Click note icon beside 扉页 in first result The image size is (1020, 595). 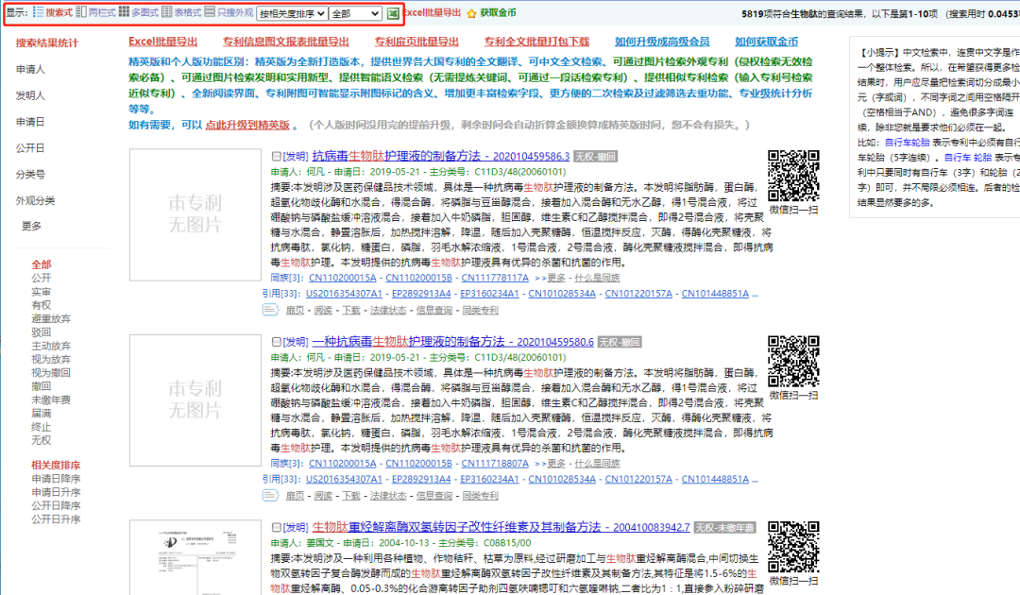[270, 310]
